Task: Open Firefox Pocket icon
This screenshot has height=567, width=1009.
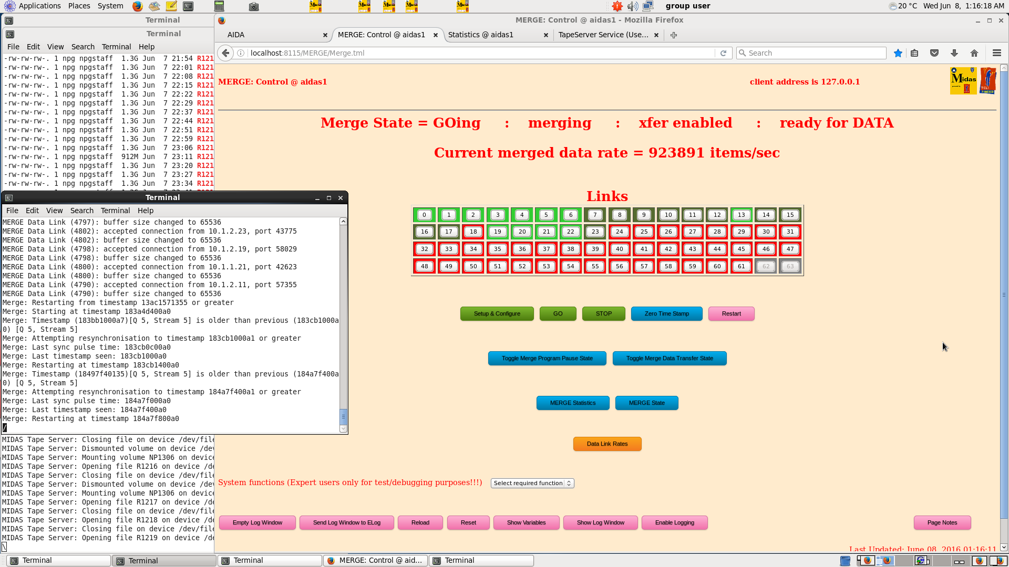Action: pyautogui.click(x=934, y=53)
